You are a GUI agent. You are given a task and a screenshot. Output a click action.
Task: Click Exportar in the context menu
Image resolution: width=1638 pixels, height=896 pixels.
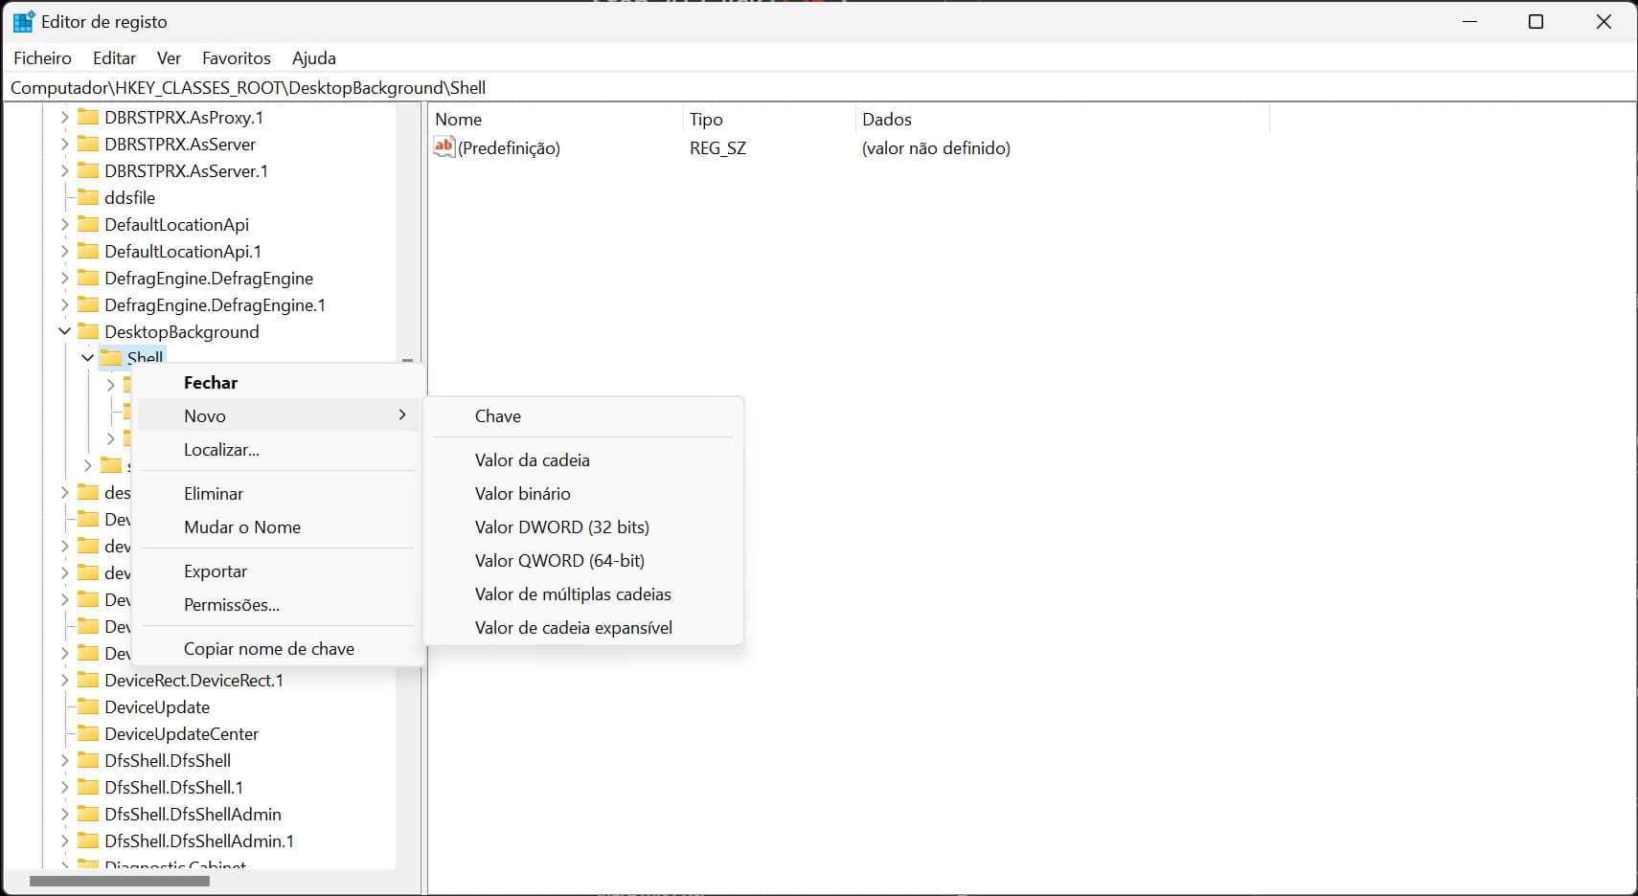(216, 571)
